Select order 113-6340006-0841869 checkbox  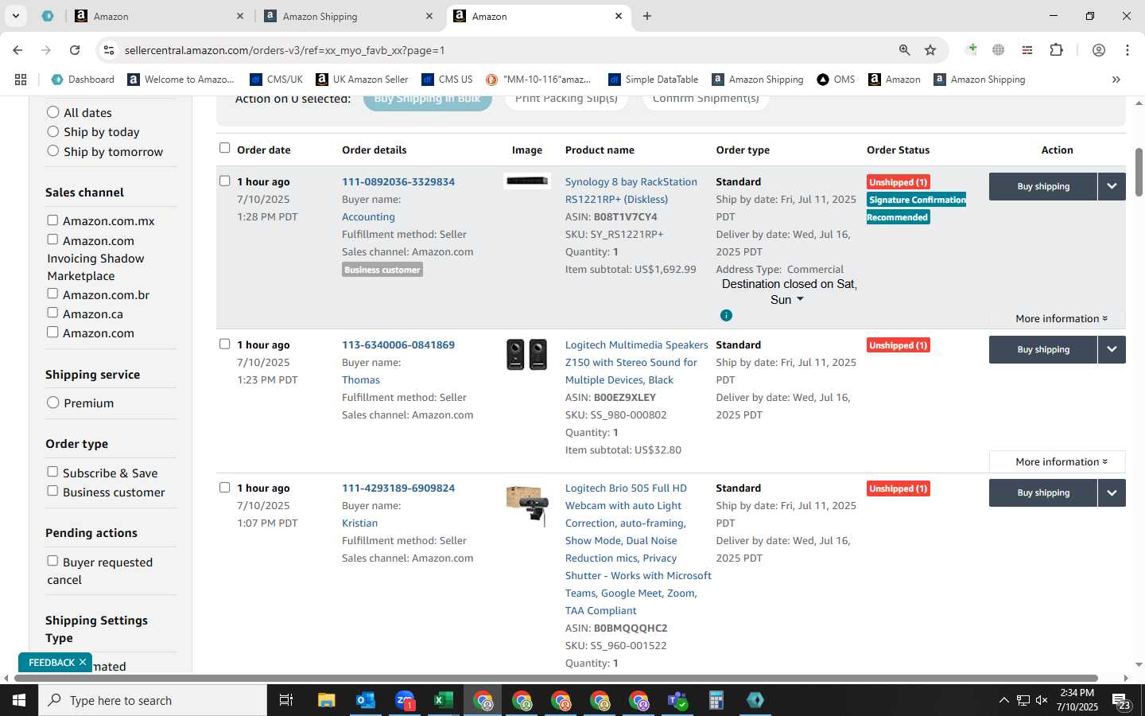224,344
